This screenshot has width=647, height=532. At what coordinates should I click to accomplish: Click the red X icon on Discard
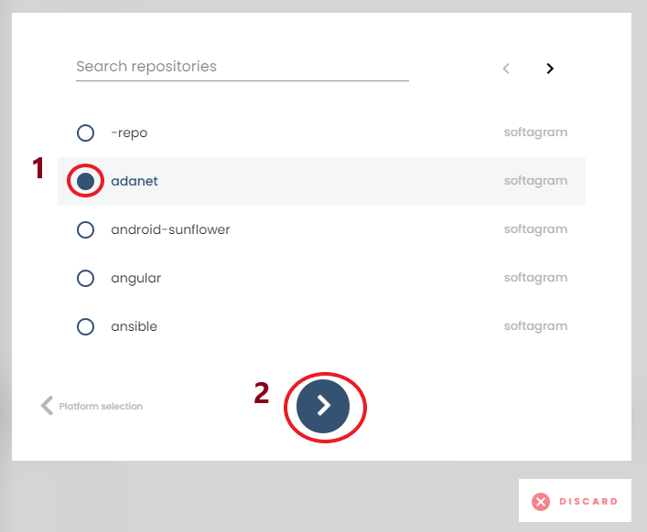[541, 501]
